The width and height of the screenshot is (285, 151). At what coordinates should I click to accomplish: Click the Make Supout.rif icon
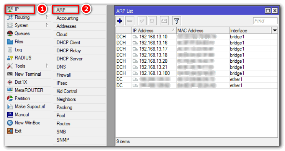point(10,107)
